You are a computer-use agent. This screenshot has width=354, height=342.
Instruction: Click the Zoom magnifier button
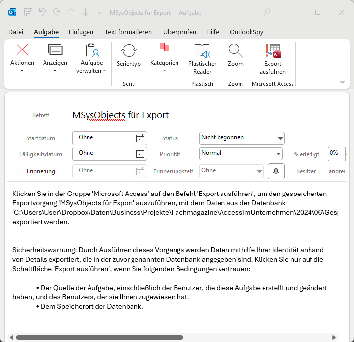tap(236, 55)
